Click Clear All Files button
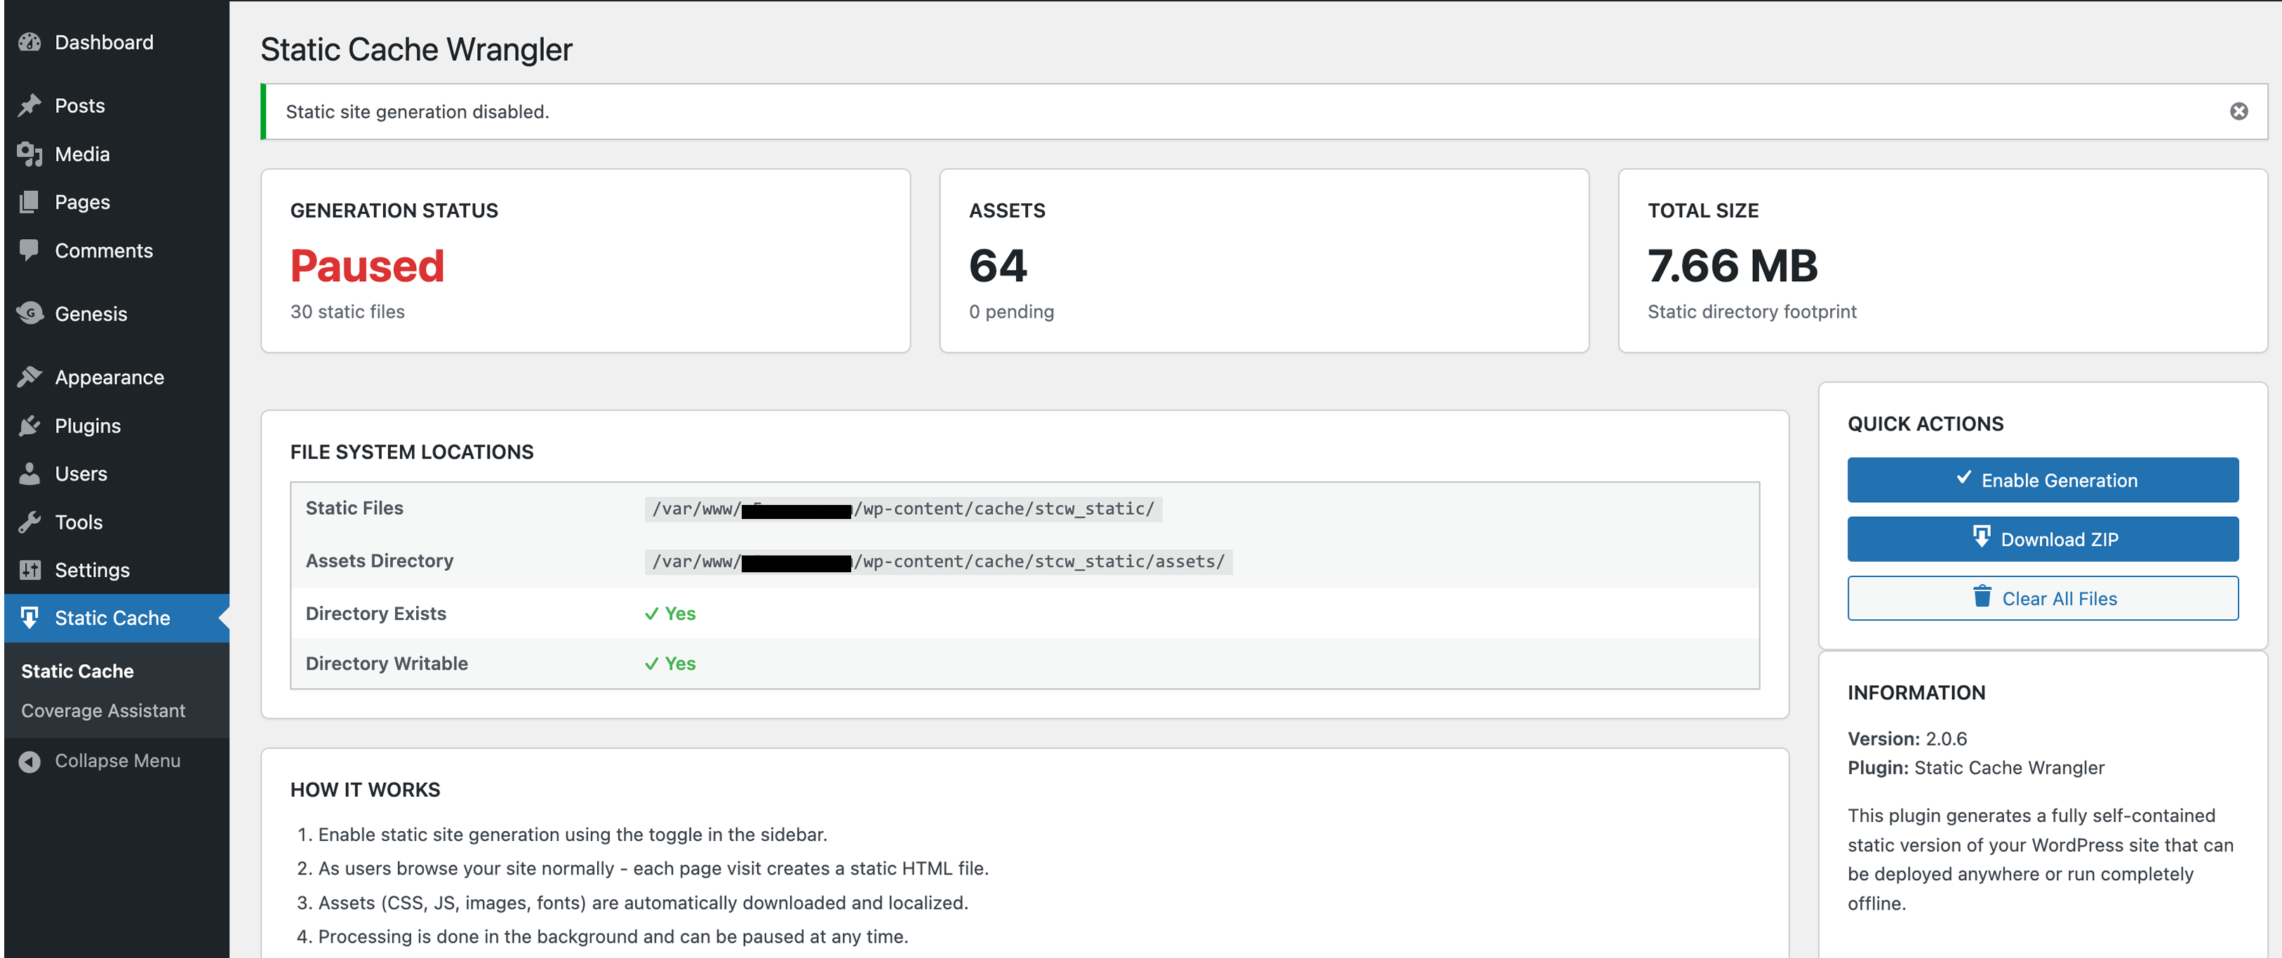 click(x=2042, y=598)
